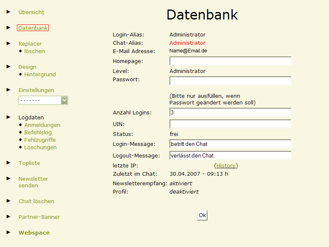The height and width of the screenshot is (247, 329).
Task: Click the arrow icon beside Datenbank
Action: pos(8,28)
